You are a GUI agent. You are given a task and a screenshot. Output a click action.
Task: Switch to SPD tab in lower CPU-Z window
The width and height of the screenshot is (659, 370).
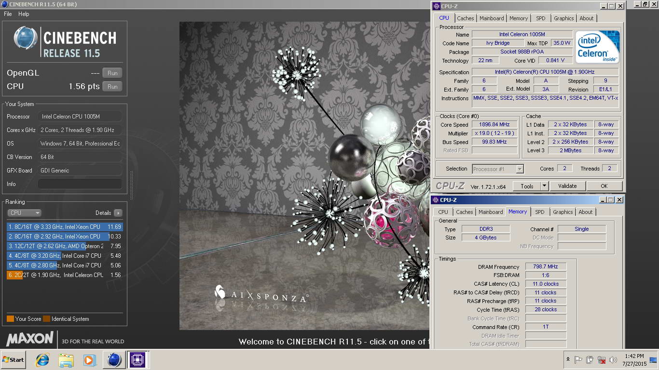[x=540, y=212]
